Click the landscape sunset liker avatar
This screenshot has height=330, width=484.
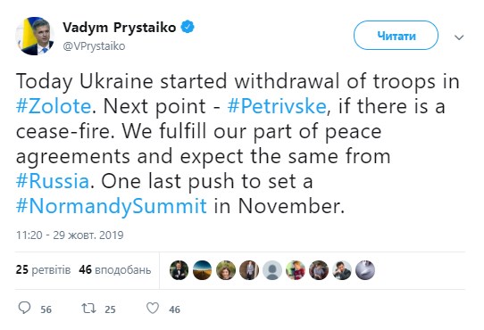202,270
